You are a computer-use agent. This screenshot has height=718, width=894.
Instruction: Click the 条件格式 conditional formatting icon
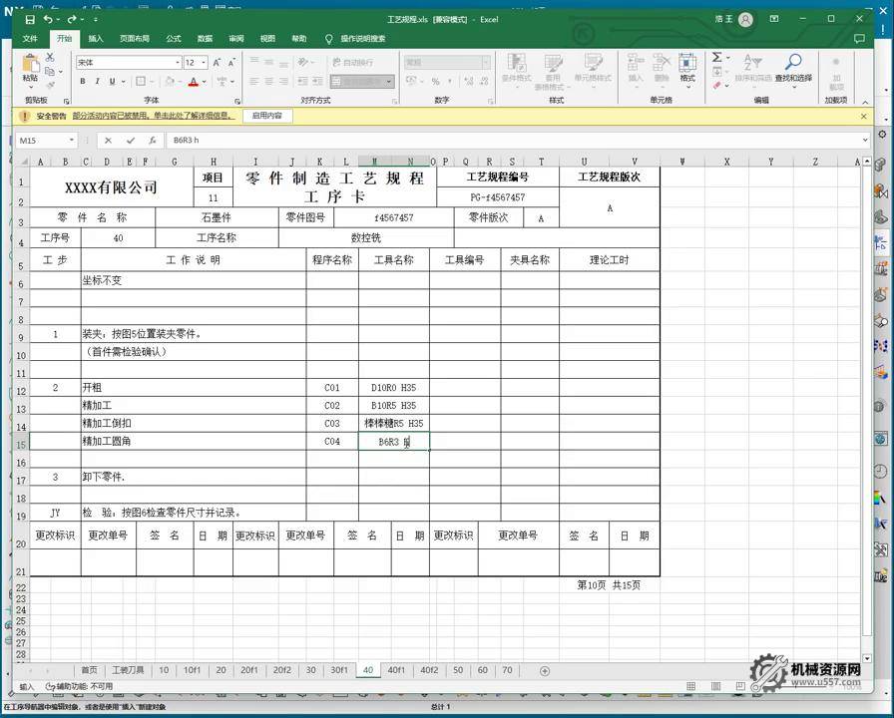[x=516, y=66]
